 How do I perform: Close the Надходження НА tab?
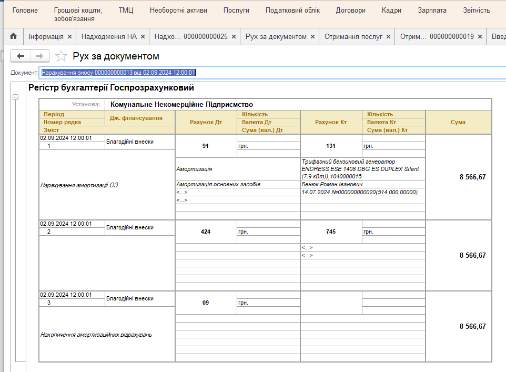(x=143, y=37)
